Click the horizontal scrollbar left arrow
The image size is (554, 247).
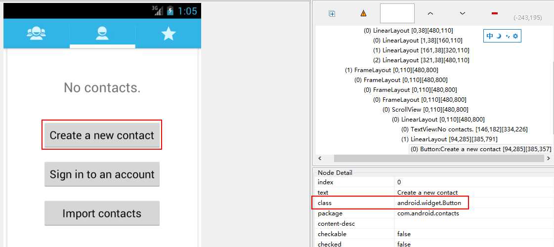[x=320, y=158]
